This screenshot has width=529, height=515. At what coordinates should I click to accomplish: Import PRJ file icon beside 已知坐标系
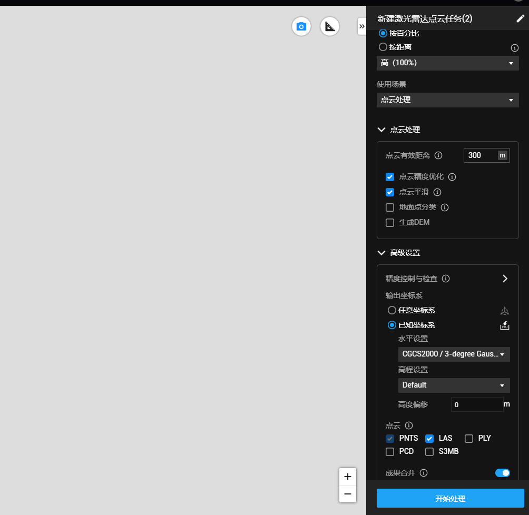pyautogui.click(x=505, y=325)
